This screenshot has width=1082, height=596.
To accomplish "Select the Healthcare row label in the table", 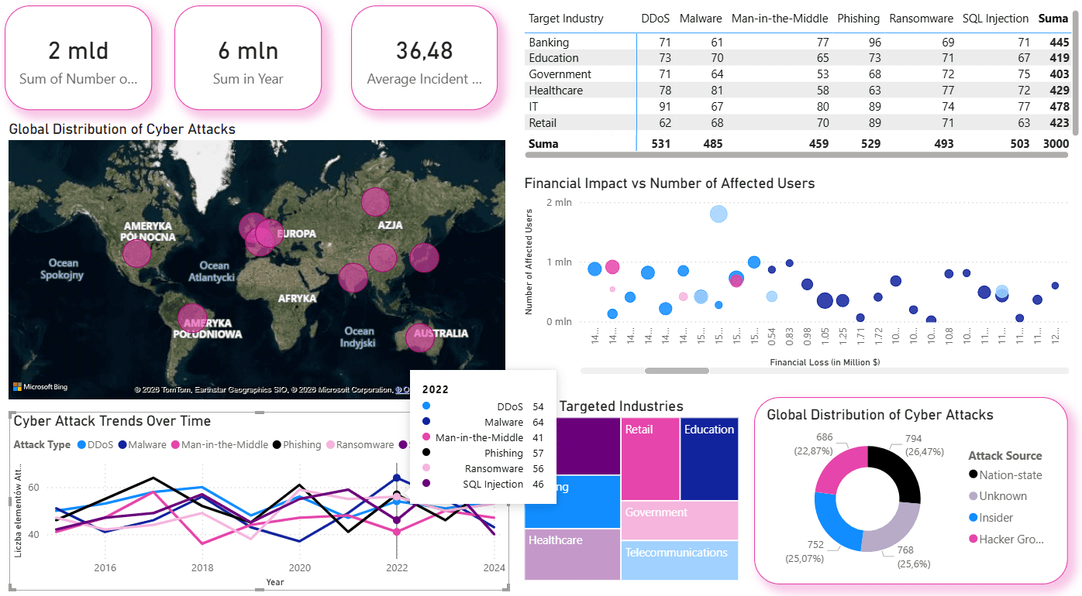I will (x=556, y=91).
